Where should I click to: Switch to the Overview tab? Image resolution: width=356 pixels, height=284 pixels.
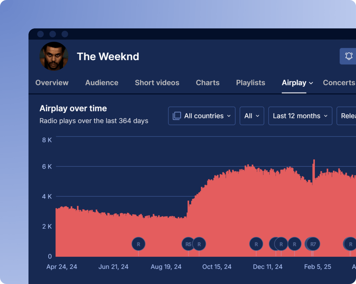[x=52, y=83]
